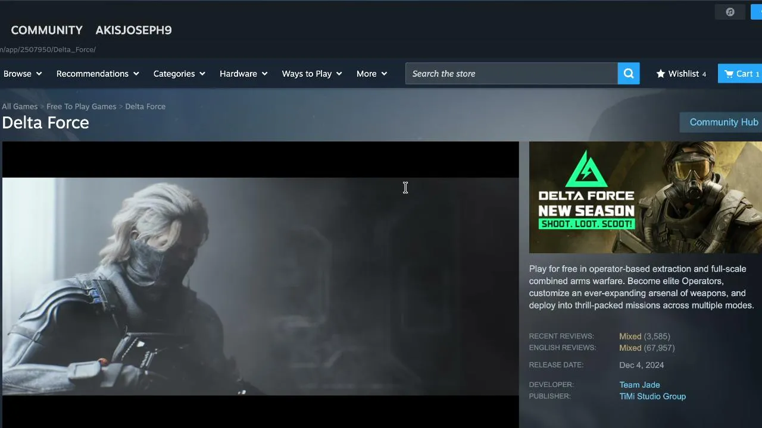The width and height of the screenshot is (762, 428).
Task: Click the ENGLISH REVIEWS: label
Action: 563,348
